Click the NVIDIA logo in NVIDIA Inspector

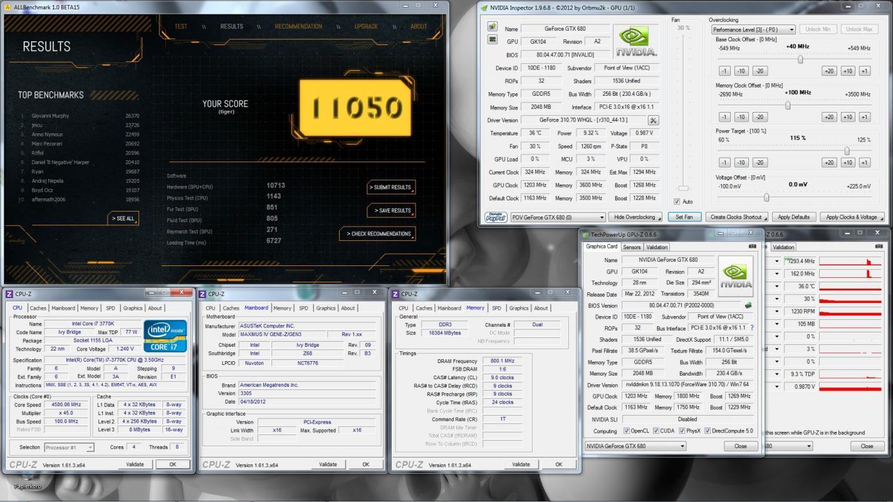[x=637, y=42]
